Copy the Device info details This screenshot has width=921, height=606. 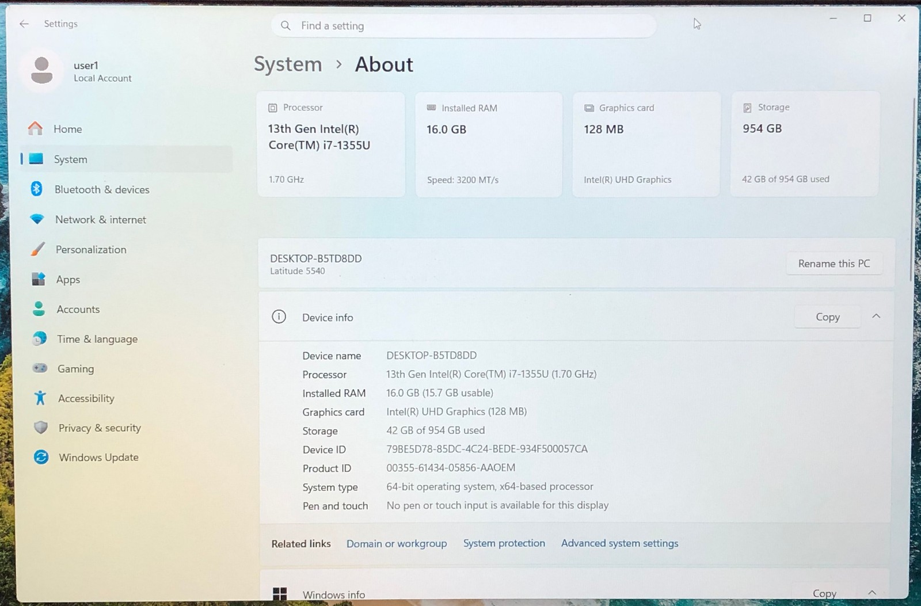827,317
